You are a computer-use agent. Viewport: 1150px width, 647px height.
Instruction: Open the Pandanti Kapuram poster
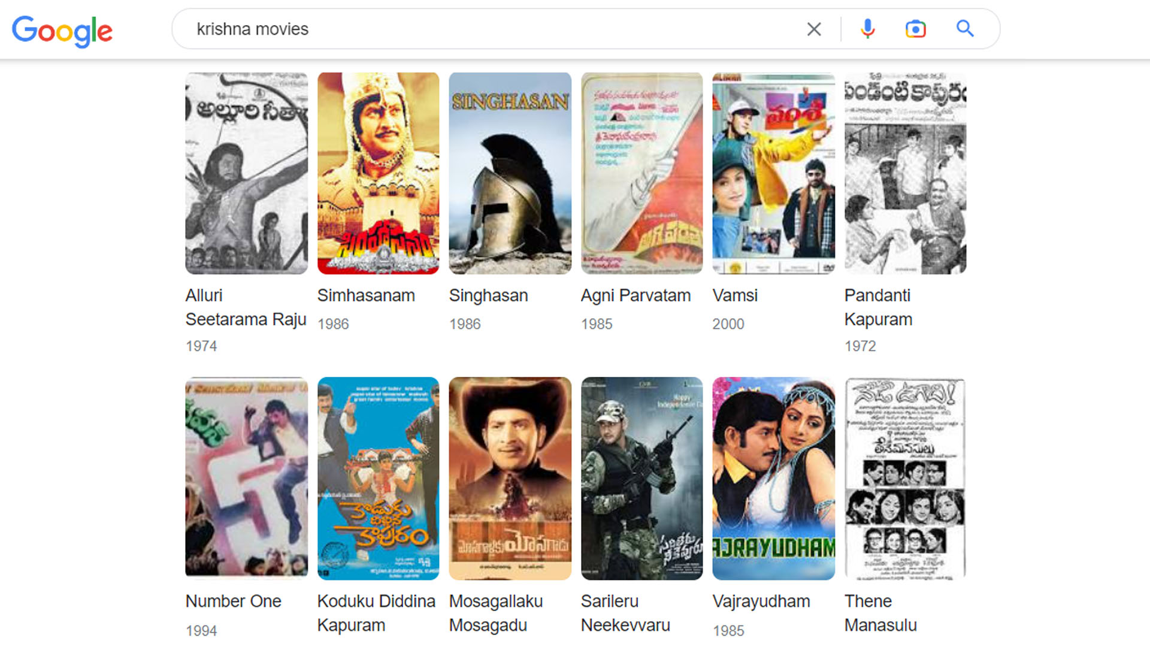(x=905, y=173)
